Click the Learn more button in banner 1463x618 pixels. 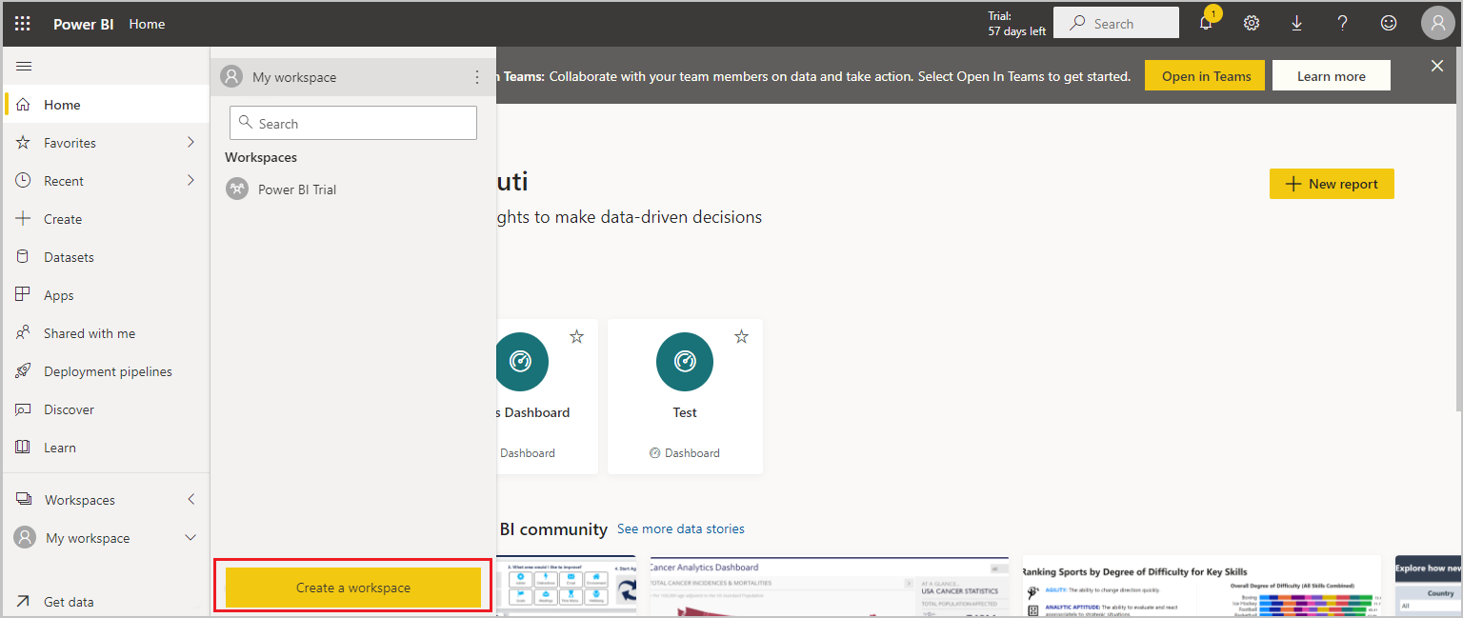[x=1331, y=76]
